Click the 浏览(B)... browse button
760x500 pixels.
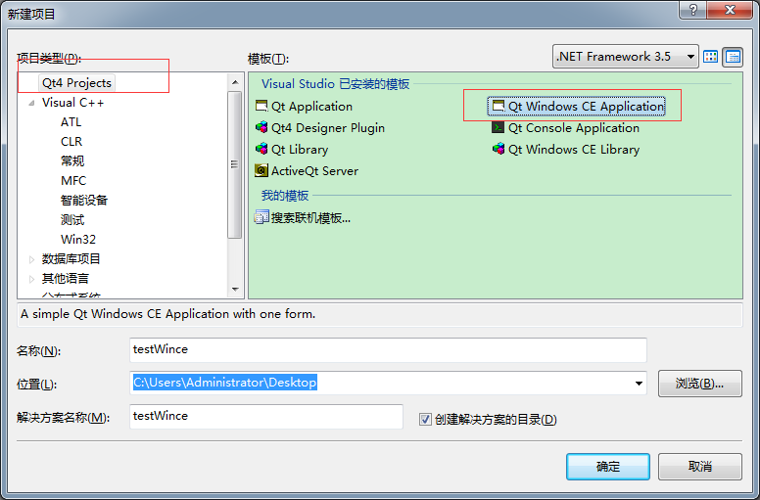click(x=700, y=384)
